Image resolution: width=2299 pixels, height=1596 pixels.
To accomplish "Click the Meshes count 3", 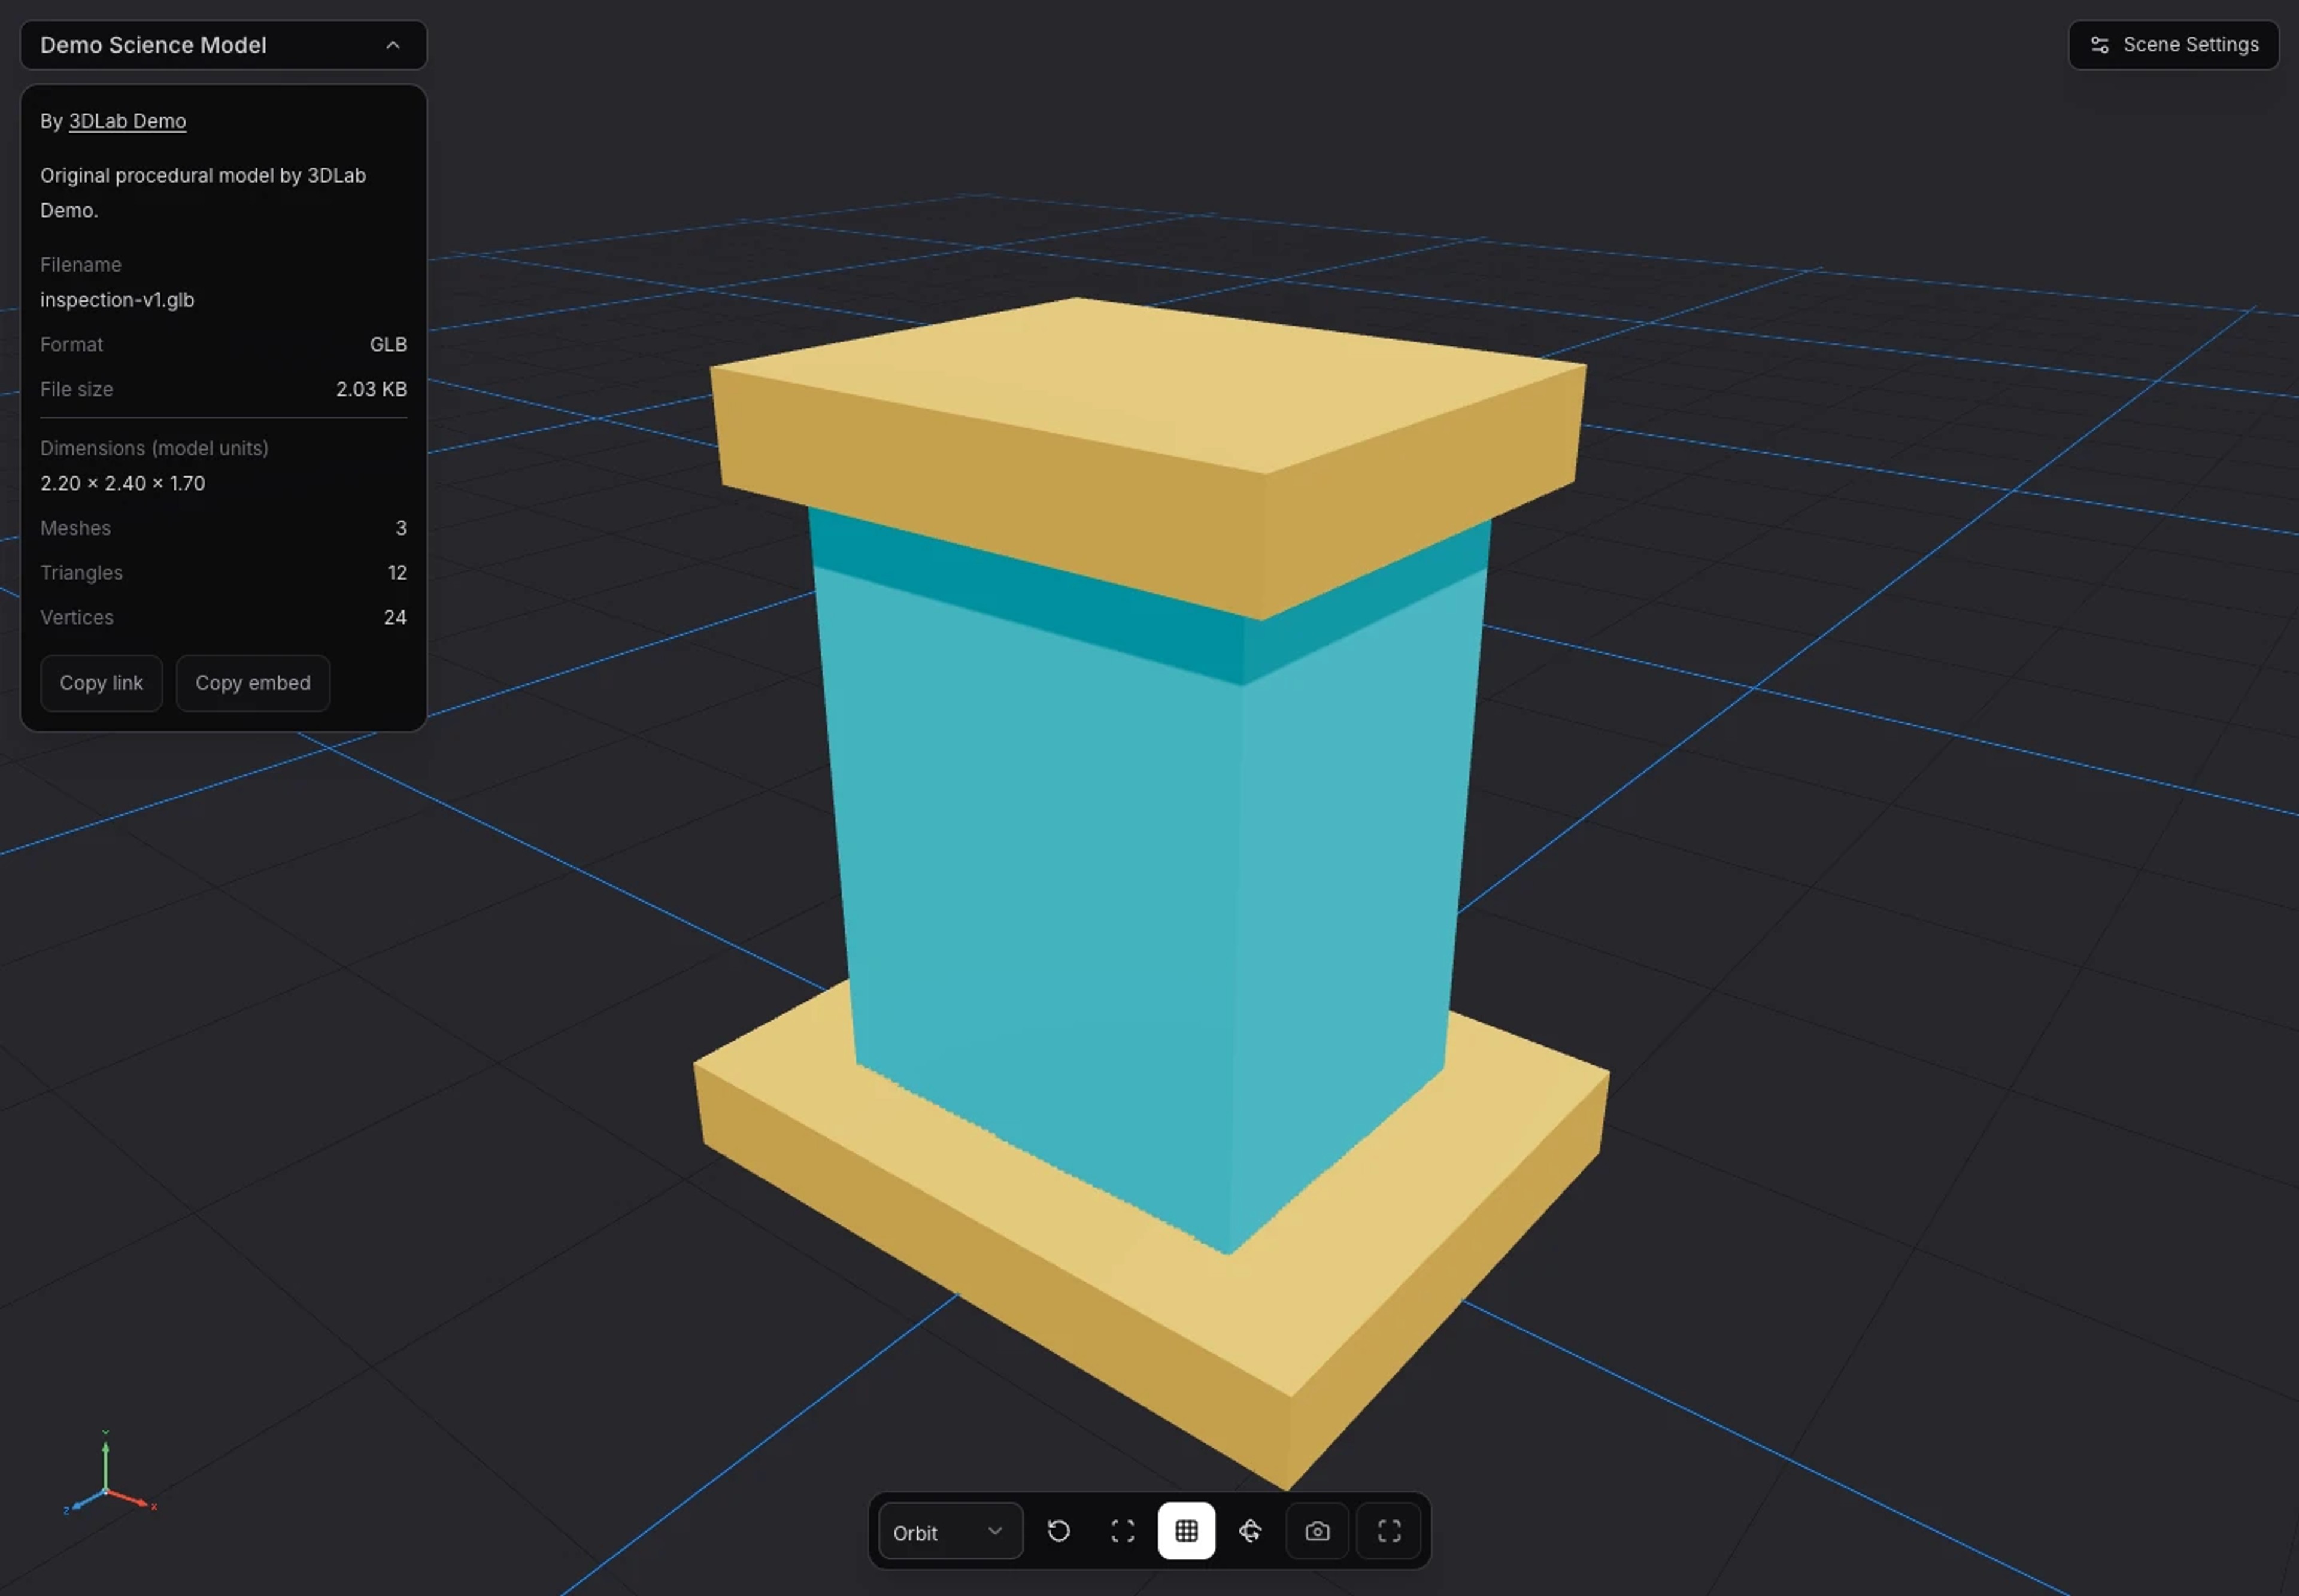I will [x=401, y=528].
